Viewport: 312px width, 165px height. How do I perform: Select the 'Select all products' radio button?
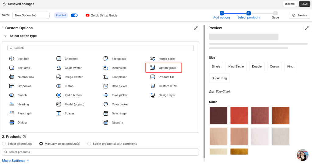pos(4,144)
